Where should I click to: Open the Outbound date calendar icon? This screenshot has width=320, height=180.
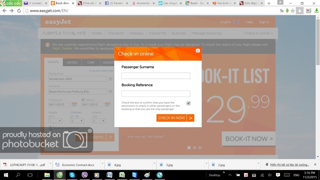click(x=74, y=104)
